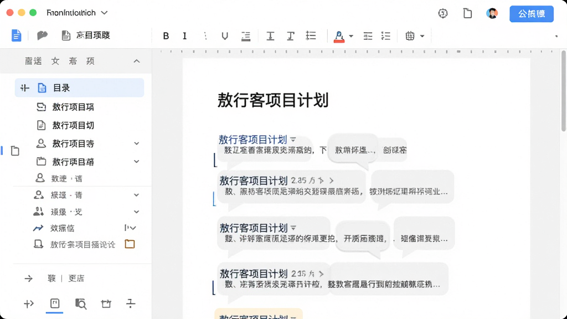Open the user avatar profile
Image resolution: width=567 pixels, height=319 pixels.
click(x=492, y=13)
